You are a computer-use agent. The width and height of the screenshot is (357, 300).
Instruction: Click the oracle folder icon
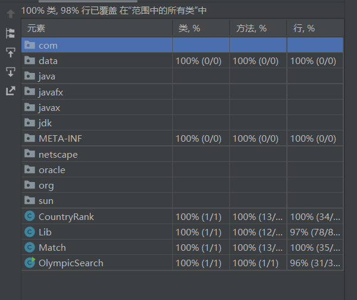[x=30, y=170]
